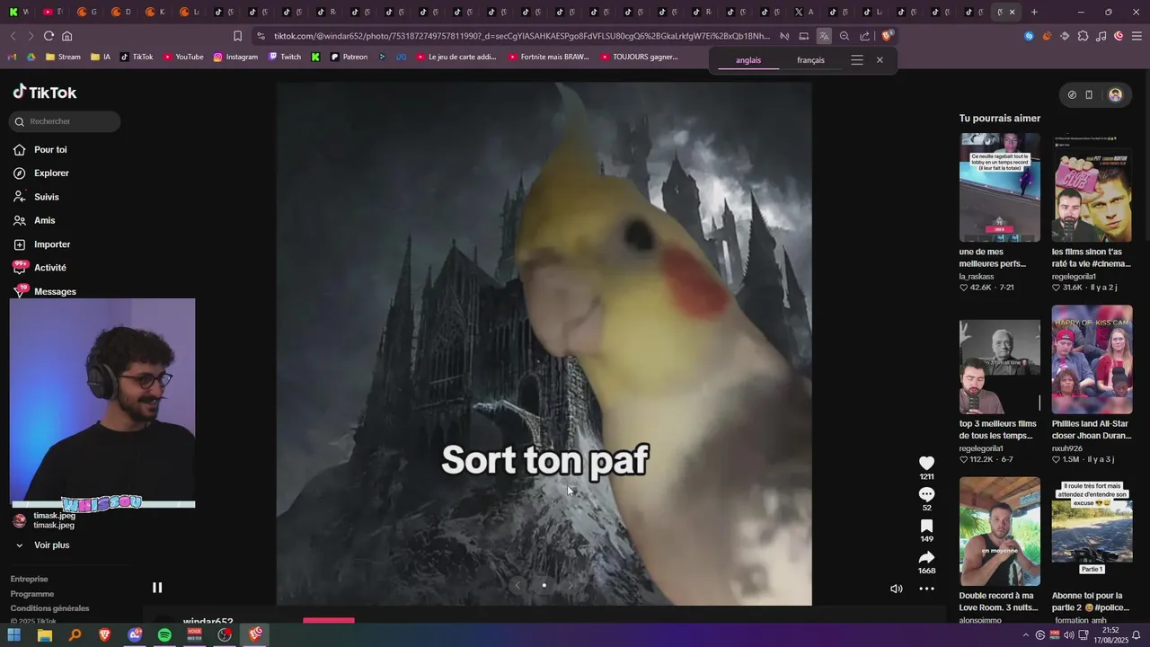Go to Suivis following feed

pyautogui.click(x=37, y=197)
